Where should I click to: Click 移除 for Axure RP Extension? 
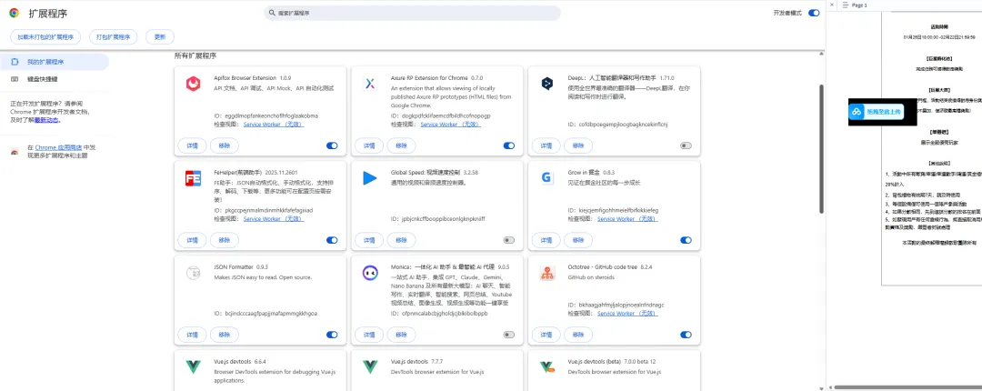pos(402,145)
